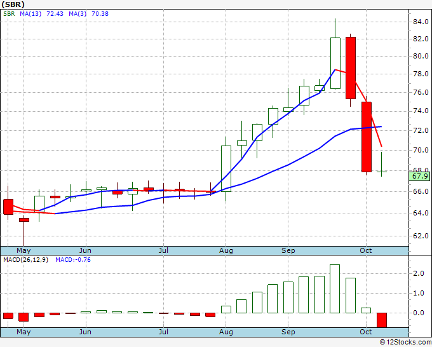Click May on the MACD panel axis
This screenshot has height=347, width=432.
click(x=24, y=332)
